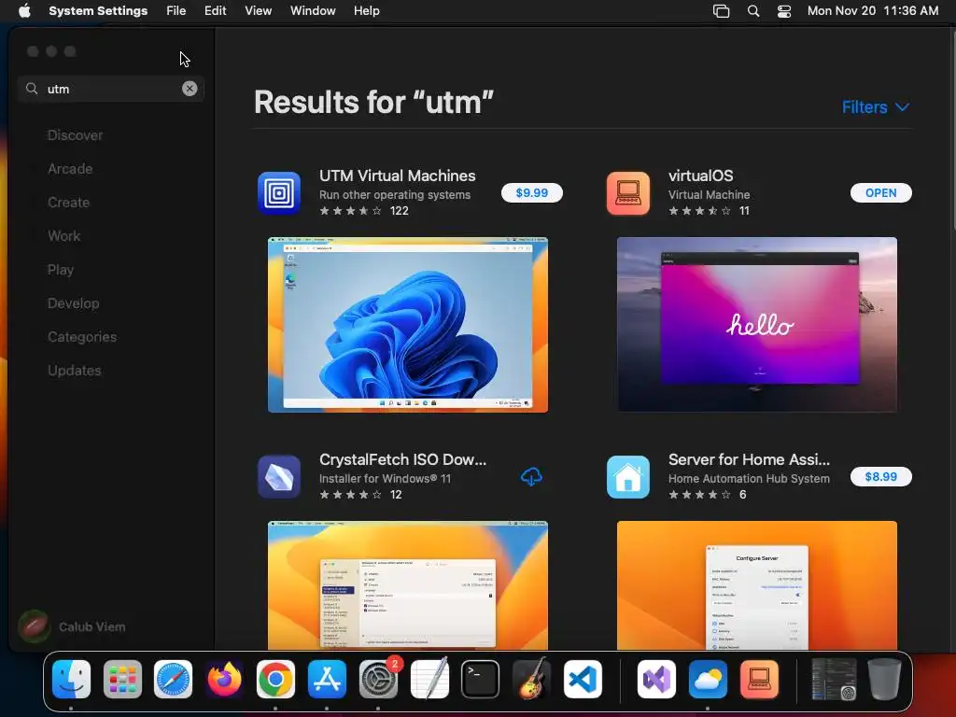The height and width of the screenshot is (717, 956).
Task: Clear the utm search field
Action: [x=190, y=89]
